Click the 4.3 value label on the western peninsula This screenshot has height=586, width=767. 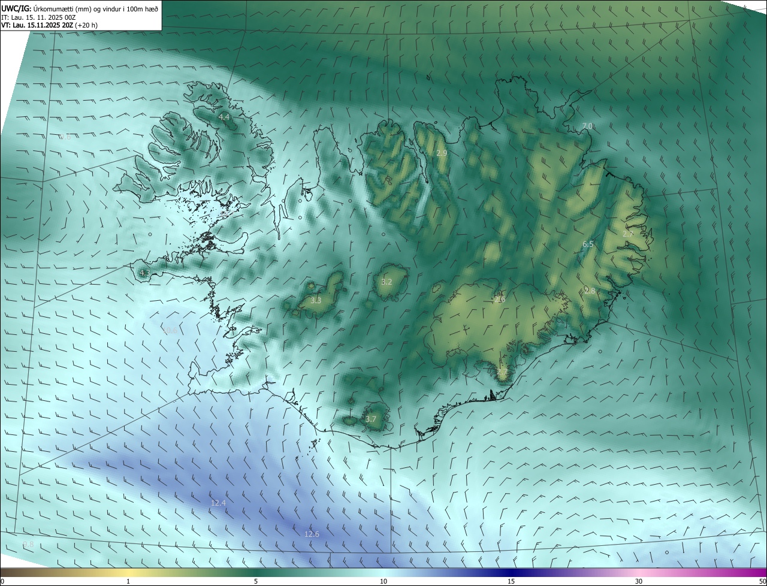point(144,273)
